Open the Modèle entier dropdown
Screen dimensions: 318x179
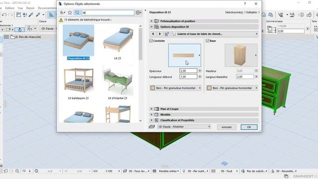(166, 171)
